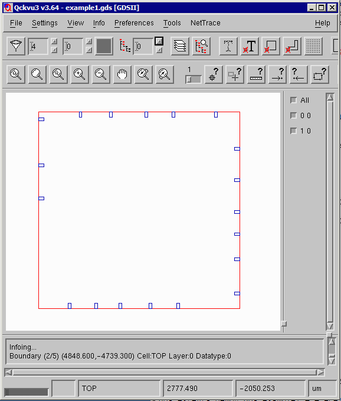Increase the second field's value
This screenshot has height=401, width=341.
[89, 41]
